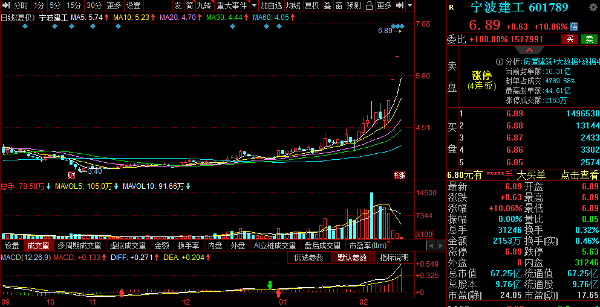Click the red candlestick icon in the top-left corner
The width and height of the screenshot is (600, 307).
pos(6,5)
